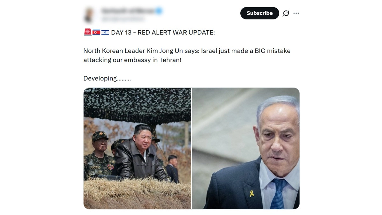Click the North Korea flag emoji

pyautogui.click(x=96, y=32)
